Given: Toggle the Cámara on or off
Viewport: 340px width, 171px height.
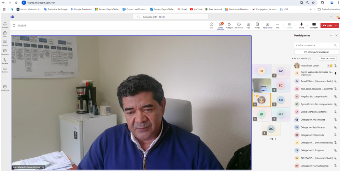Looking at the screenshot, I should (x=289, y=25).
